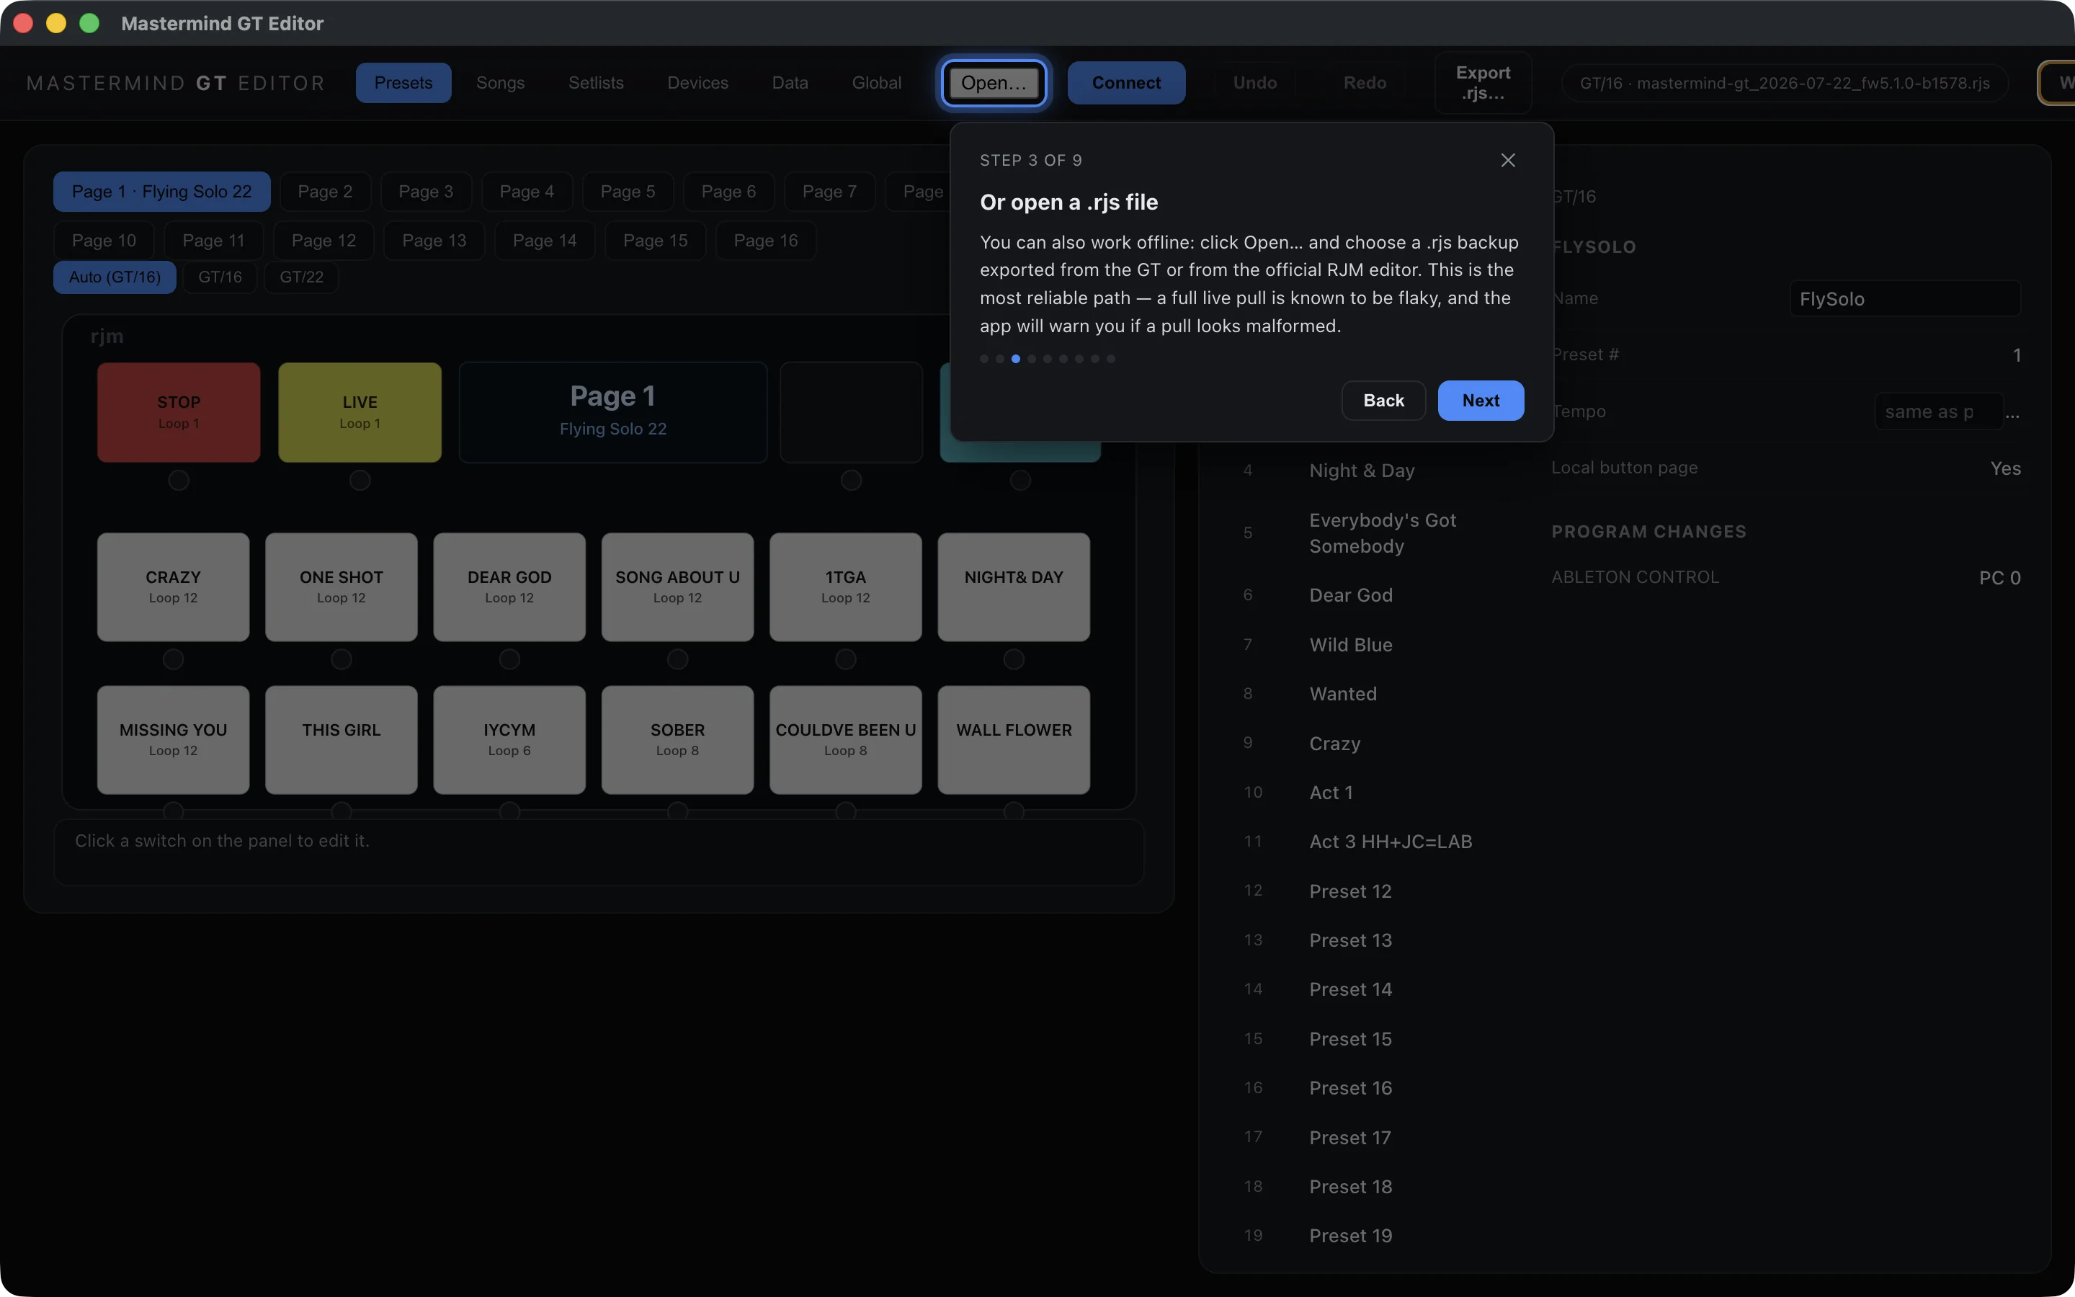
Task: Click the ABLETON CONTROL PC 0 row
Action: click(x=1786, y=577)
